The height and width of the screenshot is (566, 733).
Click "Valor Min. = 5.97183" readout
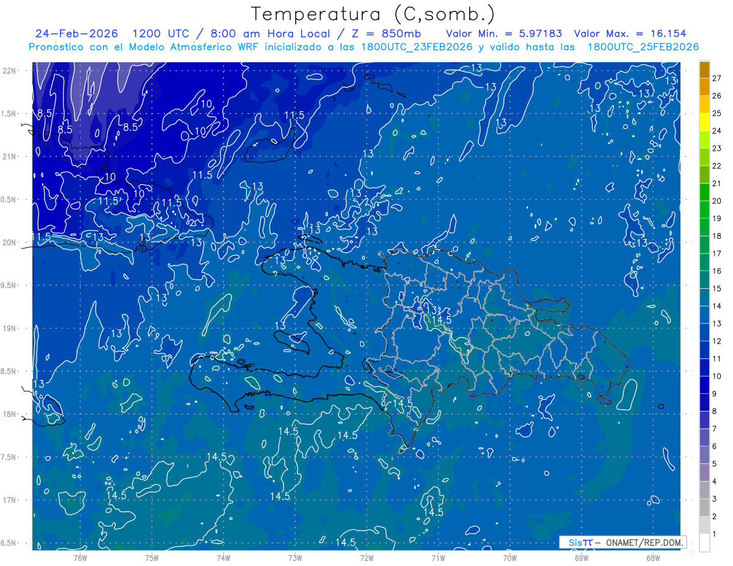point(504,34)
